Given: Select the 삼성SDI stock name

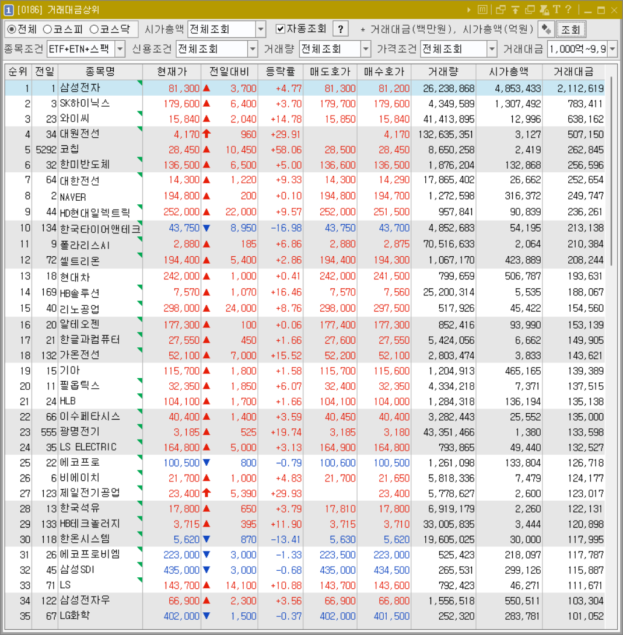Looking at the screenshot, I should coord(77,570).
